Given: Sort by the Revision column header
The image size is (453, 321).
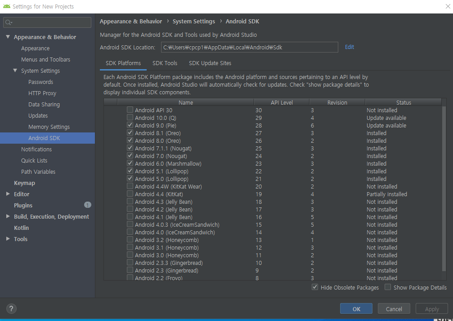Looking at the screenshot, I should (x=337, y=102).
